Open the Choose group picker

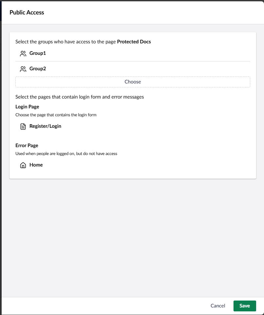(x=133, y=82)
